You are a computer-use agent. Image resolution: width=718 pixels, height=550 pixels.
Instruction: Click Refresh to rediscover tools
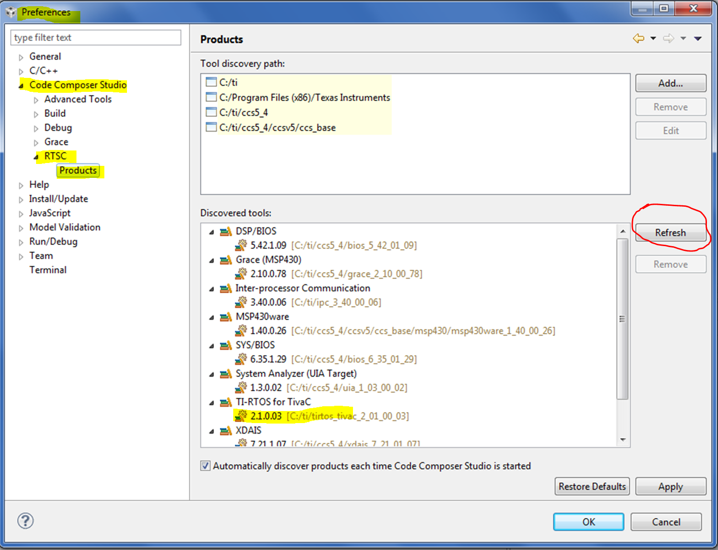point(670,233)
